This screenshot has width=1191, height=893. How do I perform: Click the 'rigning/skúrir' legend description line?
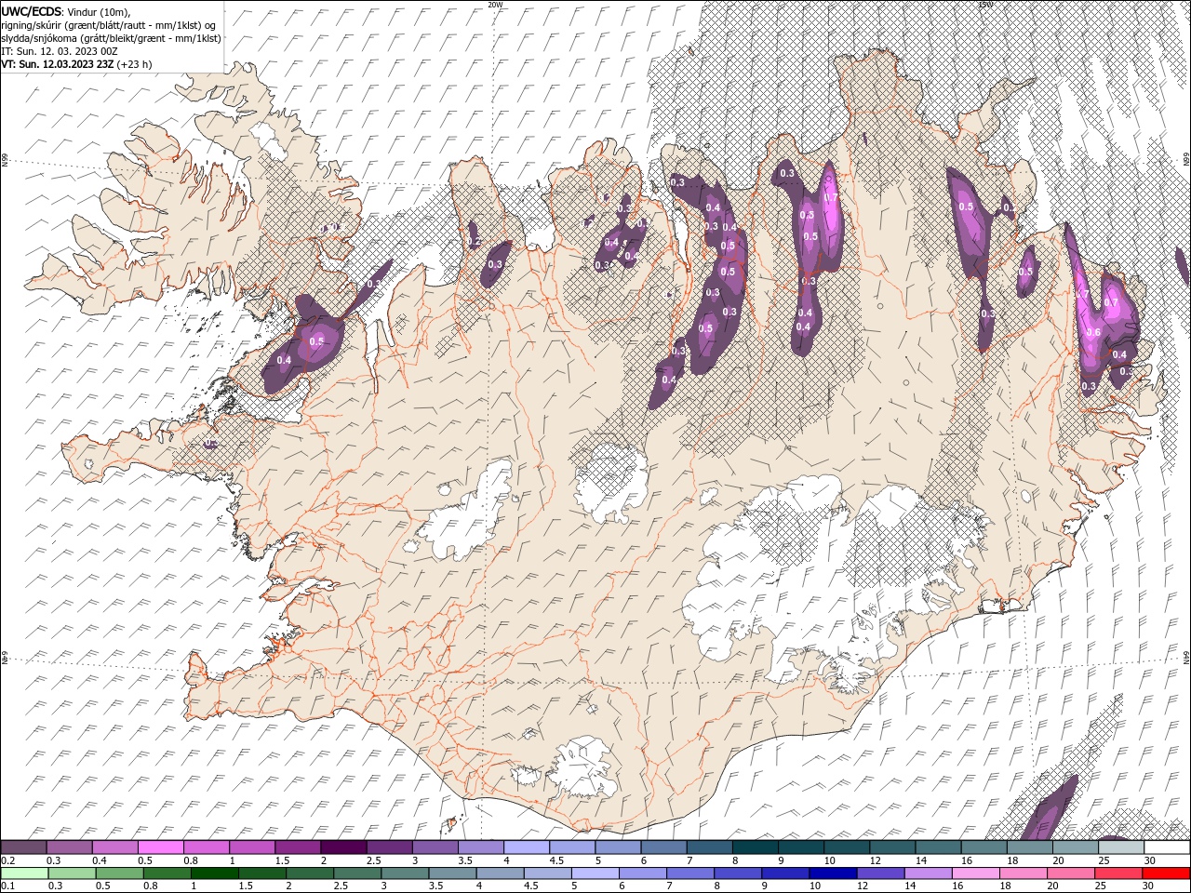[x=109, y=25]
